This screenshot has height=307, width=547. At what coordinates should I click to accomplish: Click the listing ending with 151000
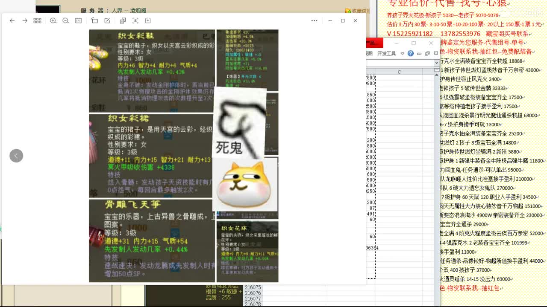[491, 206]
